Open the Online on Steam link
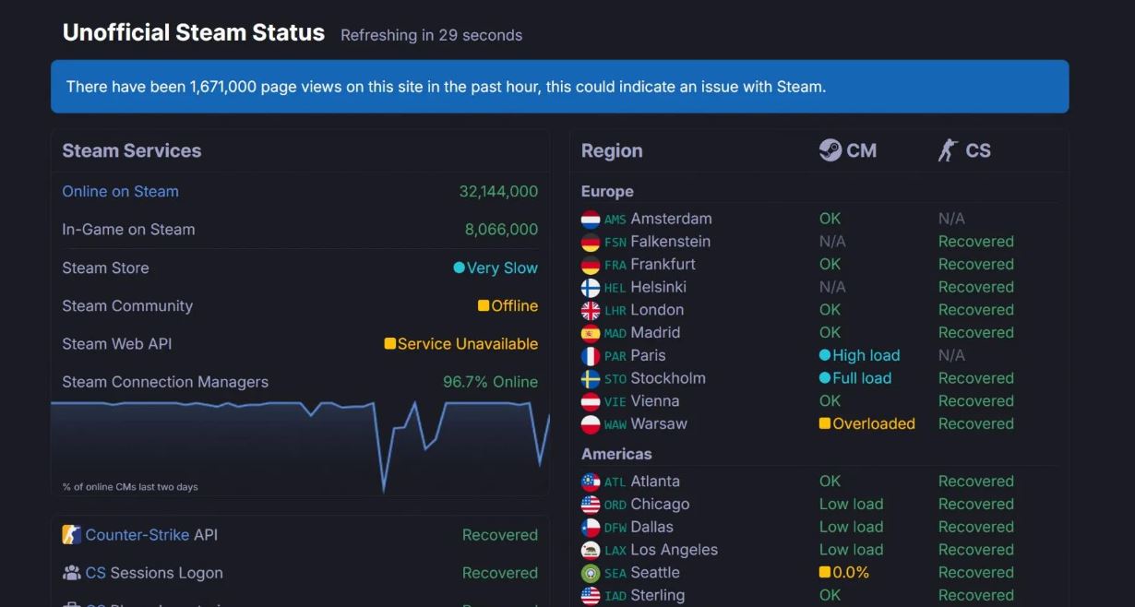1135x607 pixels. 120,192
